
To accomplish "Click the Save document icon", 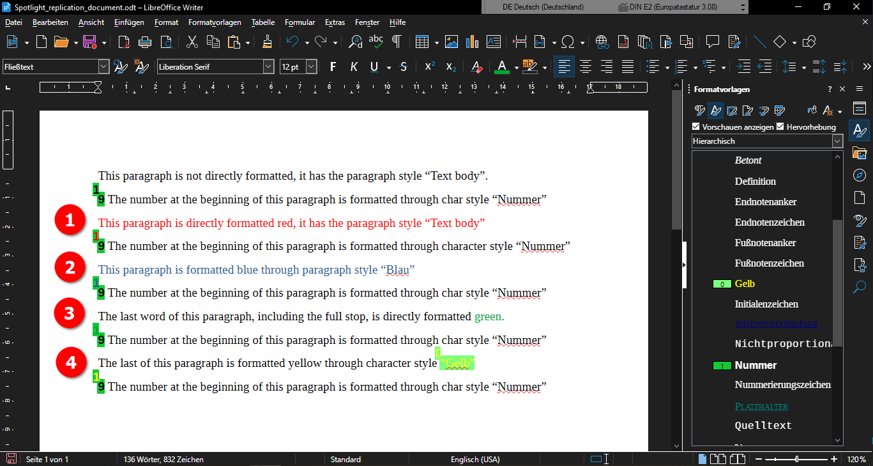I will (x=89, y=42).
